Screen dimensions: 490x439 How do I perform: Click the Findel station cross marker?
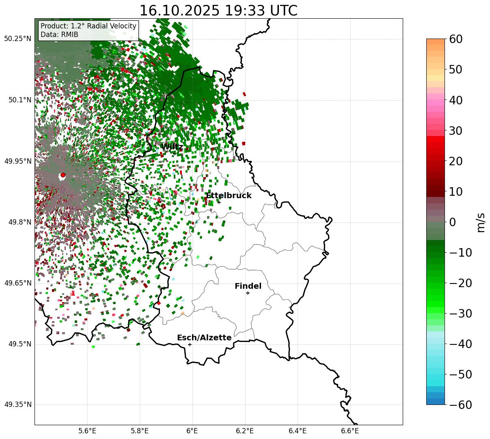tap(248, 293)
